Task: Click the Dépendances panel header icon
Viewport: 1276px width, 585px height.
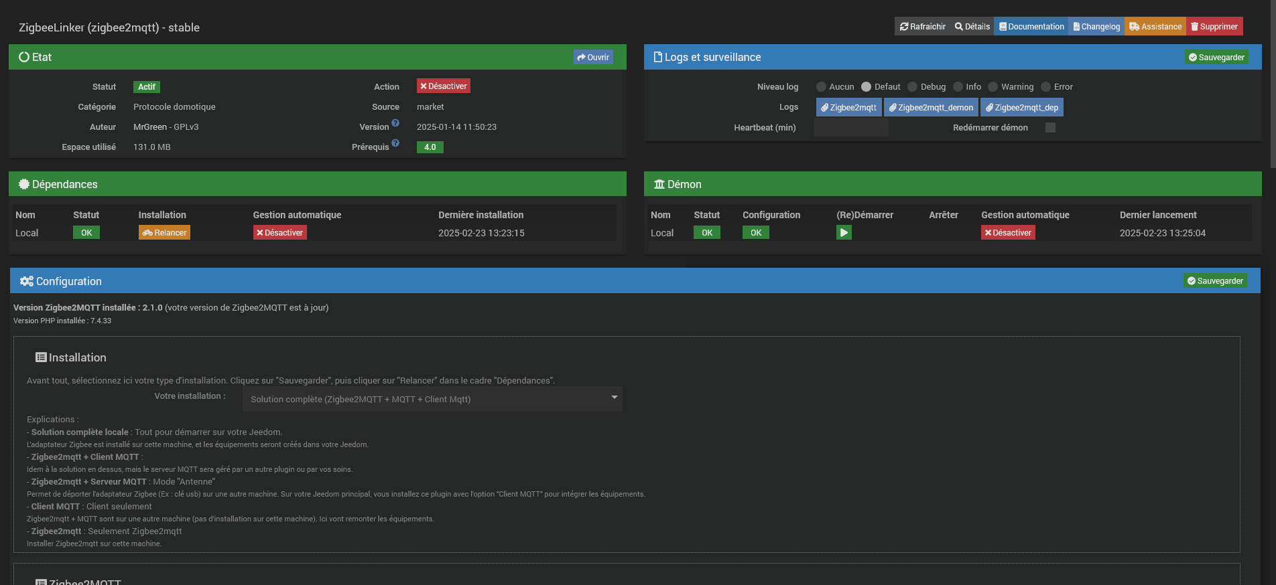Action: (24, 184)
